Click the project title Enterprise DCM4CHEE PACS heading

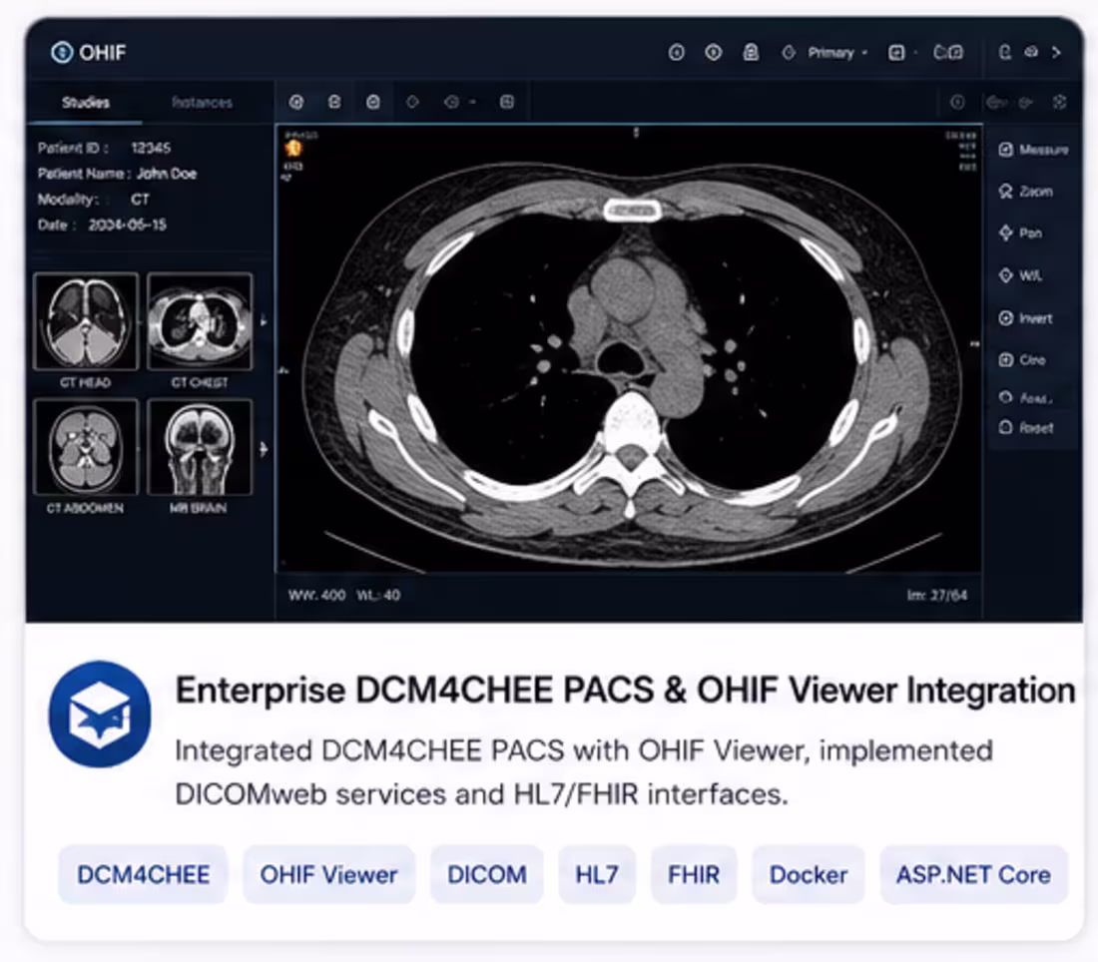tap(625, 691)
